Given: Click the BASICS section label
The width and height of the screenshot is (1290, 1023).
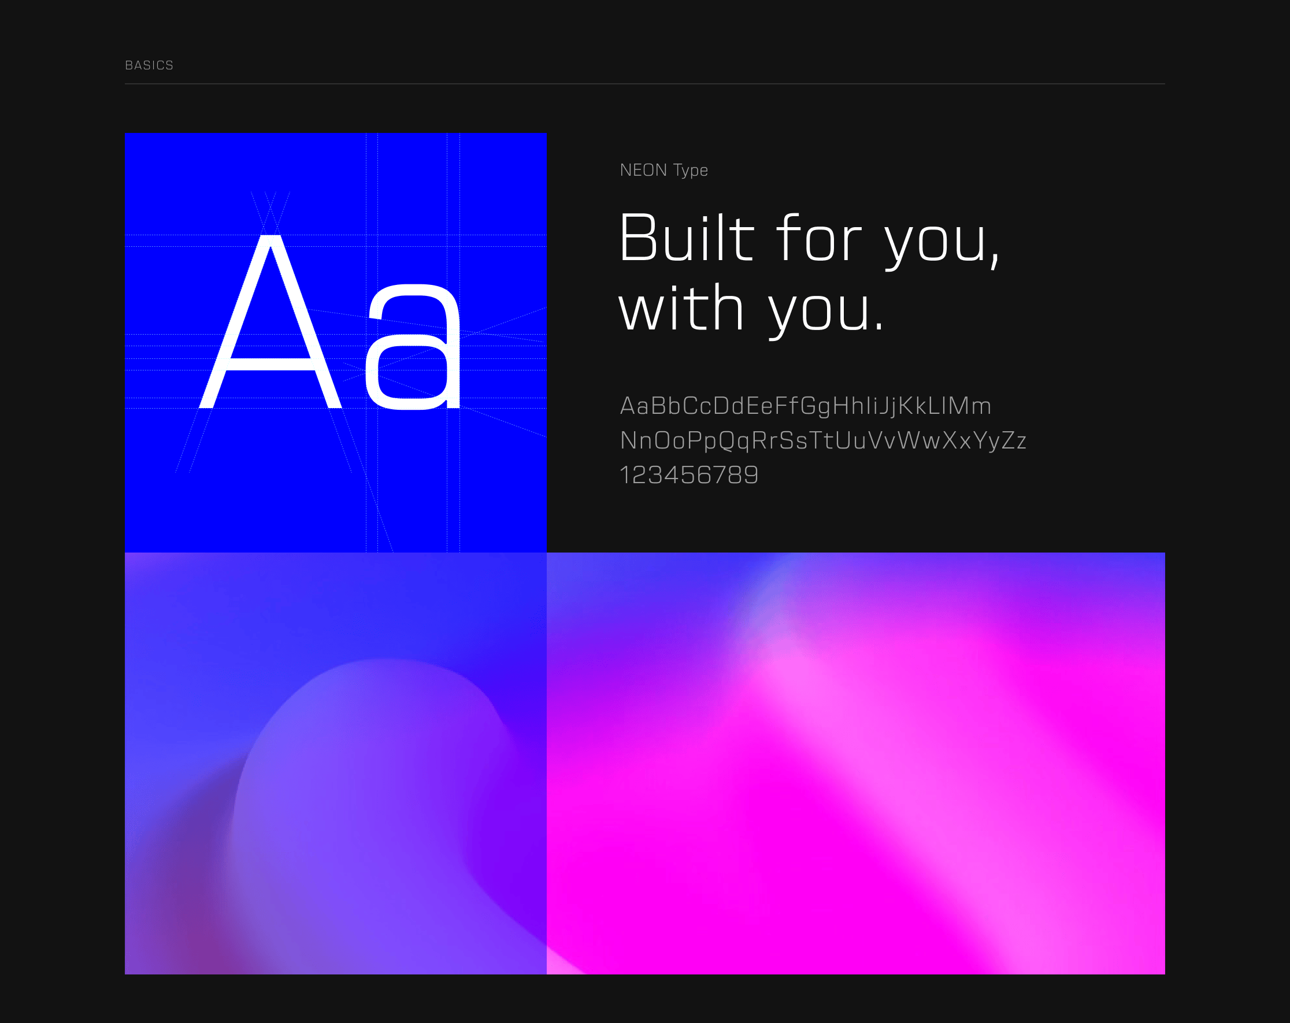Looking at the screenshot, I should click(x=149, y=65).
